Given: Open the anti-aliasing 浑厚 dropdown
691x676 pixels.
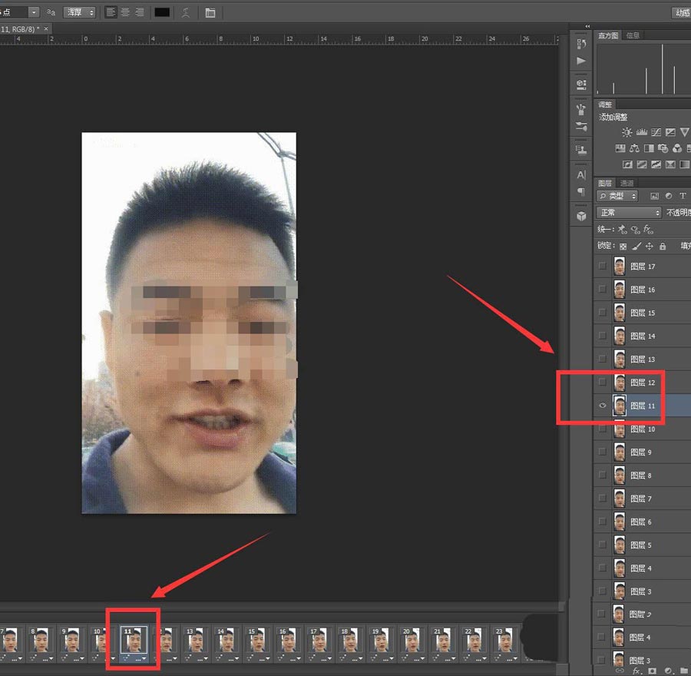Looking at the screenshot, I should click(80, 12).
